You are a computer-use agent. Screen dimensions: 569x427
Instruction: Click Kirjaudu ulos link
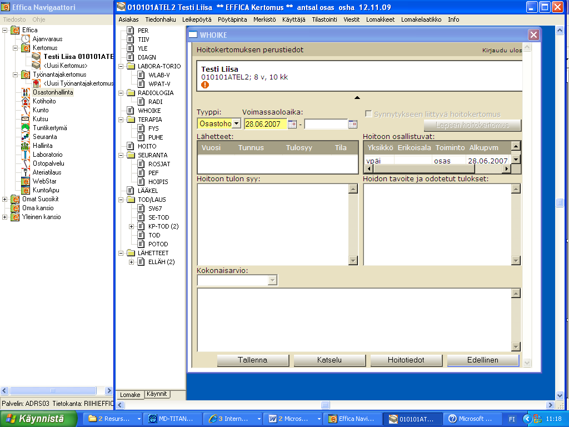[502, 50]
